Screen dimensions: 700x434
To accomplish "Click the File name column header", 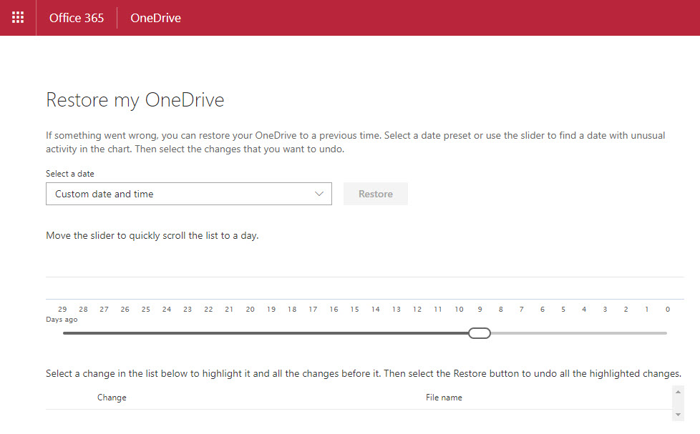I will pyautogui.click(x=444, y=398).
